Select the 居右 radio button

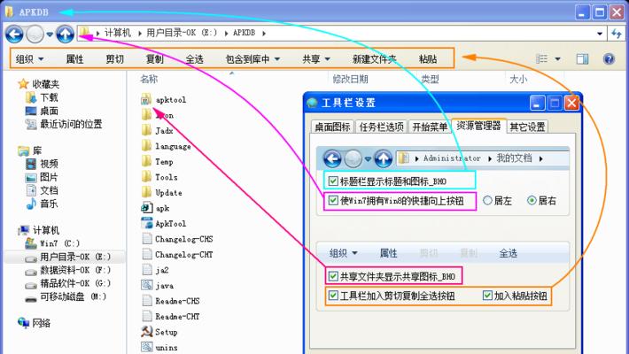click(532, 200)
